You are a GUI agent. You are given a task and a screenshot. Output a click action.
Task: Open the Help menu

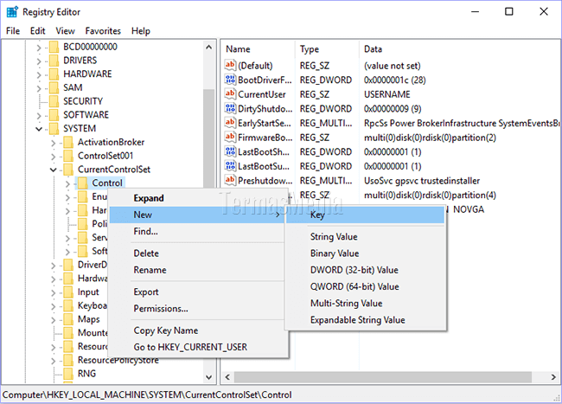pyautogui.click(x=140, y=31)
